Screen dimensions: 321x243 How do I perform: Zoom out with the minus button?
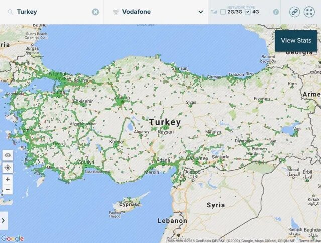click(8, 189)
